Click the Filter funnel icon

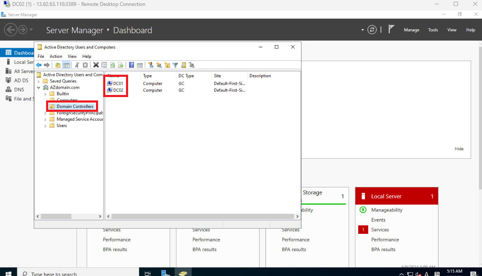(175, 65)
